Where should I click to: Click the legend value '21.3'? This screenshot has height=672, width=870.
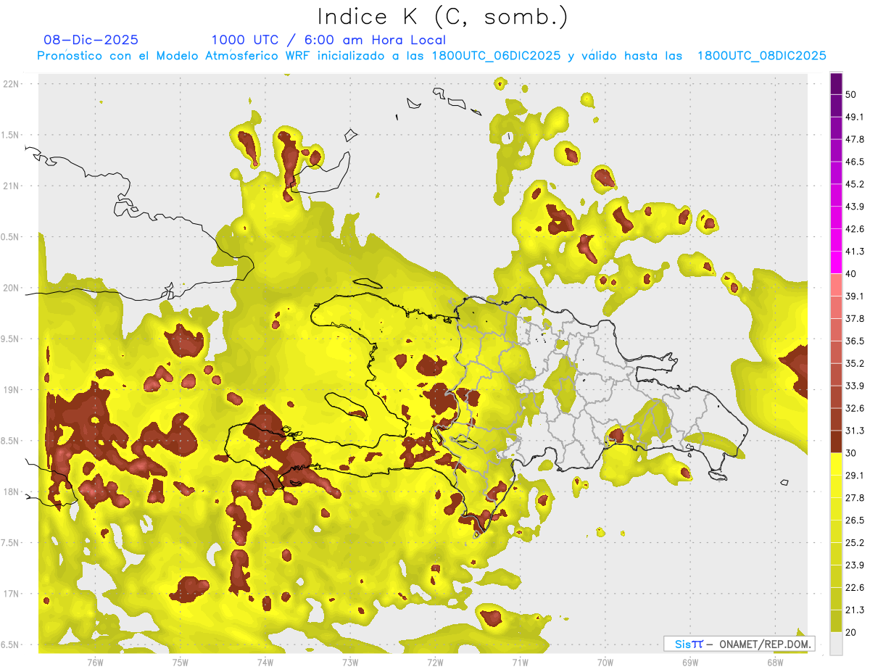[855, 610]
